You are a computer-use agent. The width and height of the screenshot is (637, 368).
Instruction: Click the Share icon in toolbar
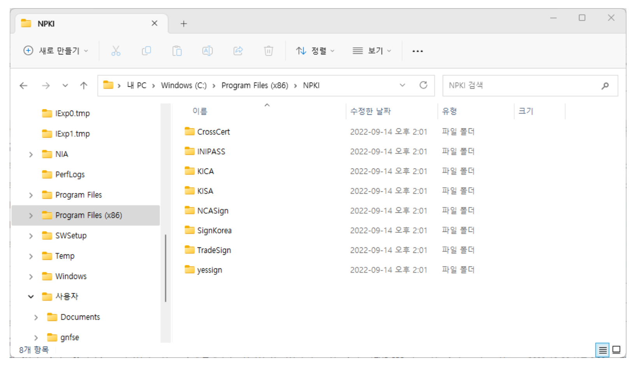click(238, 51)
